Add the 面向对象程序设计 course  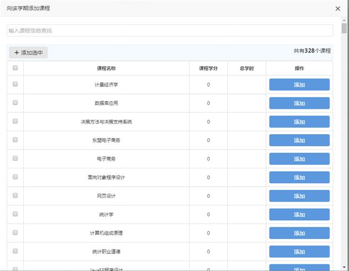(299, 177)
